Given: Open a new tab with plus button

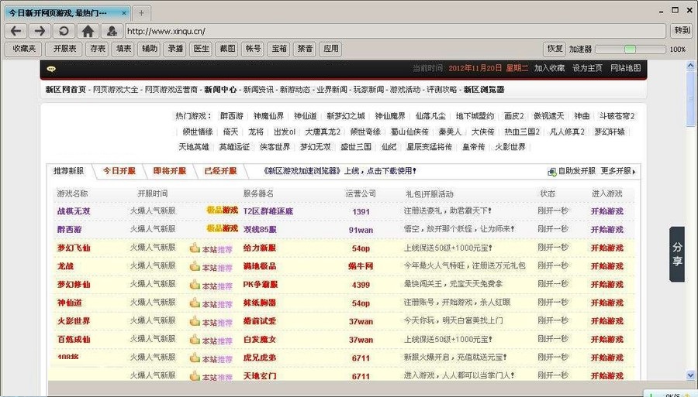Looking at the screenshot, I should click(x=141, y=13).
